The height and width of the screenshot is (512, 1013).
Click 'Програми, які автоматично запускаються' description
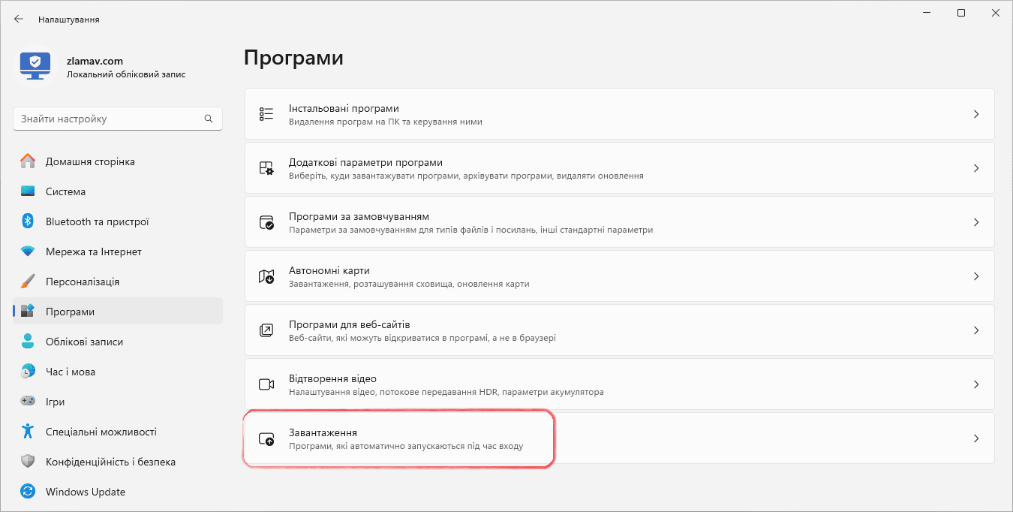406,446
